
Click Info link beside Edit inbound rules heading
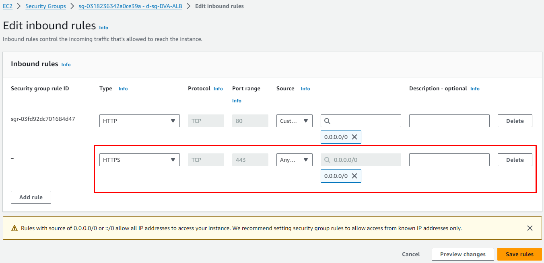pos(104,28)
